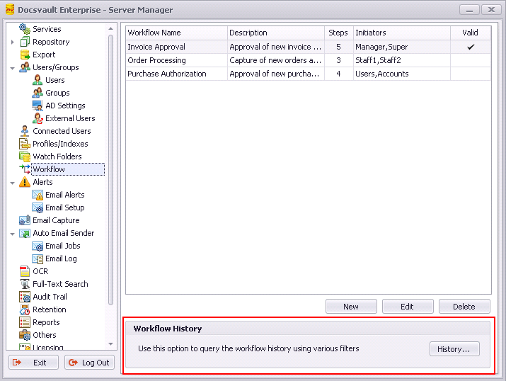Viewport: 506px width, 381px height.
Task: Open workflow History dialog button
Action: [454, 349]
